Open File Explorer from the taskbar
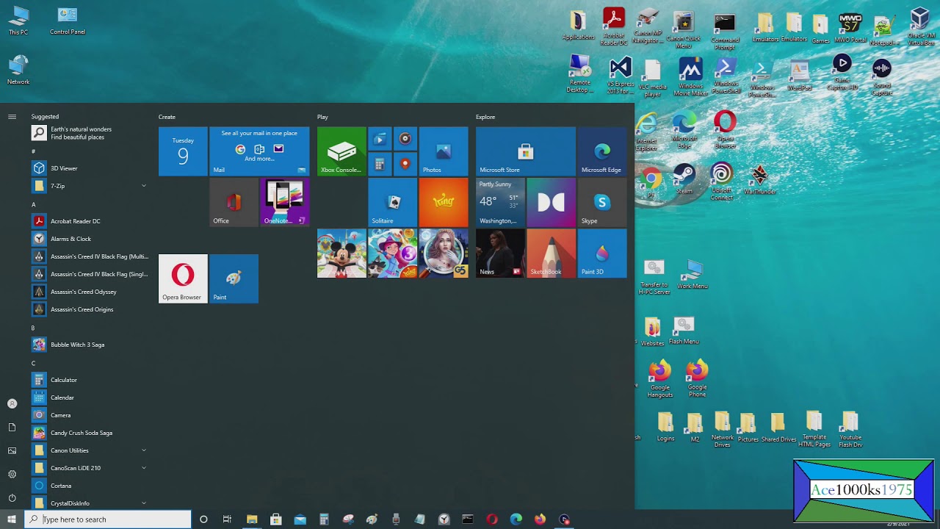This screenshot has height=529, width=940. click(252, 519)
